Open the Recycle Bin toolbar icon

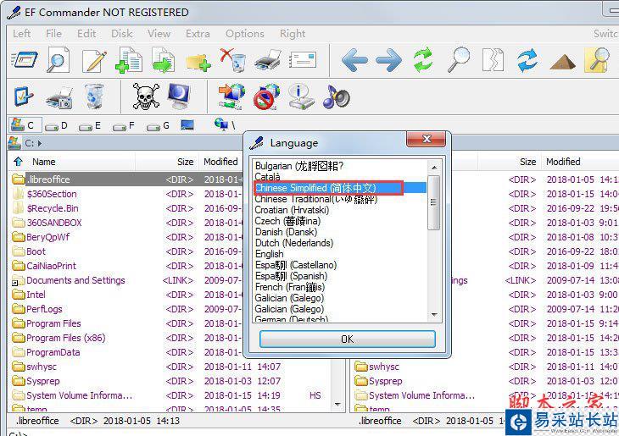click(93, 97)
